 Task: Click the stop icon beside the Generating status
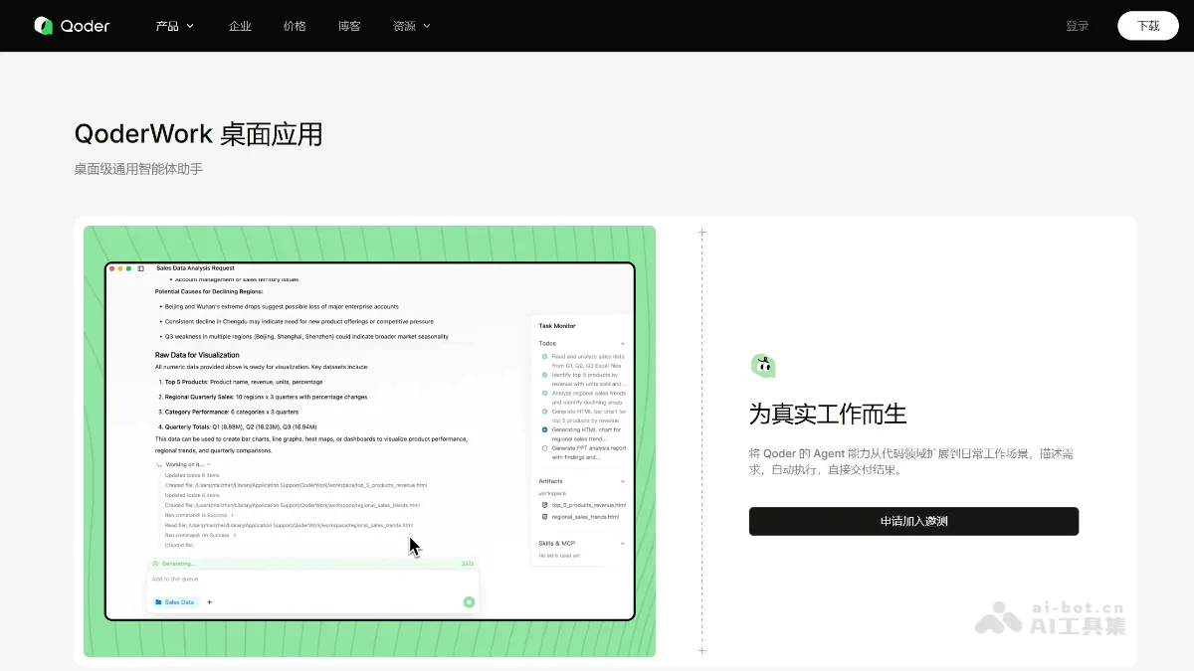tap(154, 564)
